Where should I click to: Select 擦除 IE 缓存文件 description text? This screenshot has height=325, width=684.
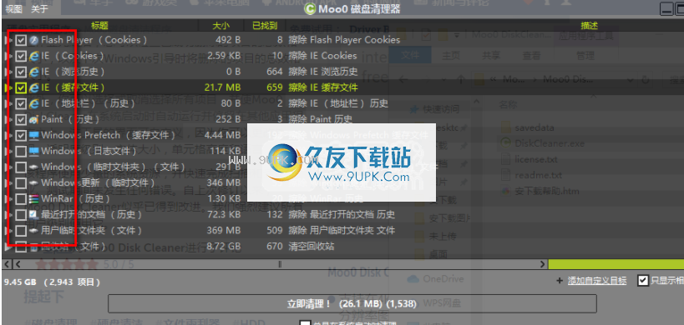tap(323, 87)
